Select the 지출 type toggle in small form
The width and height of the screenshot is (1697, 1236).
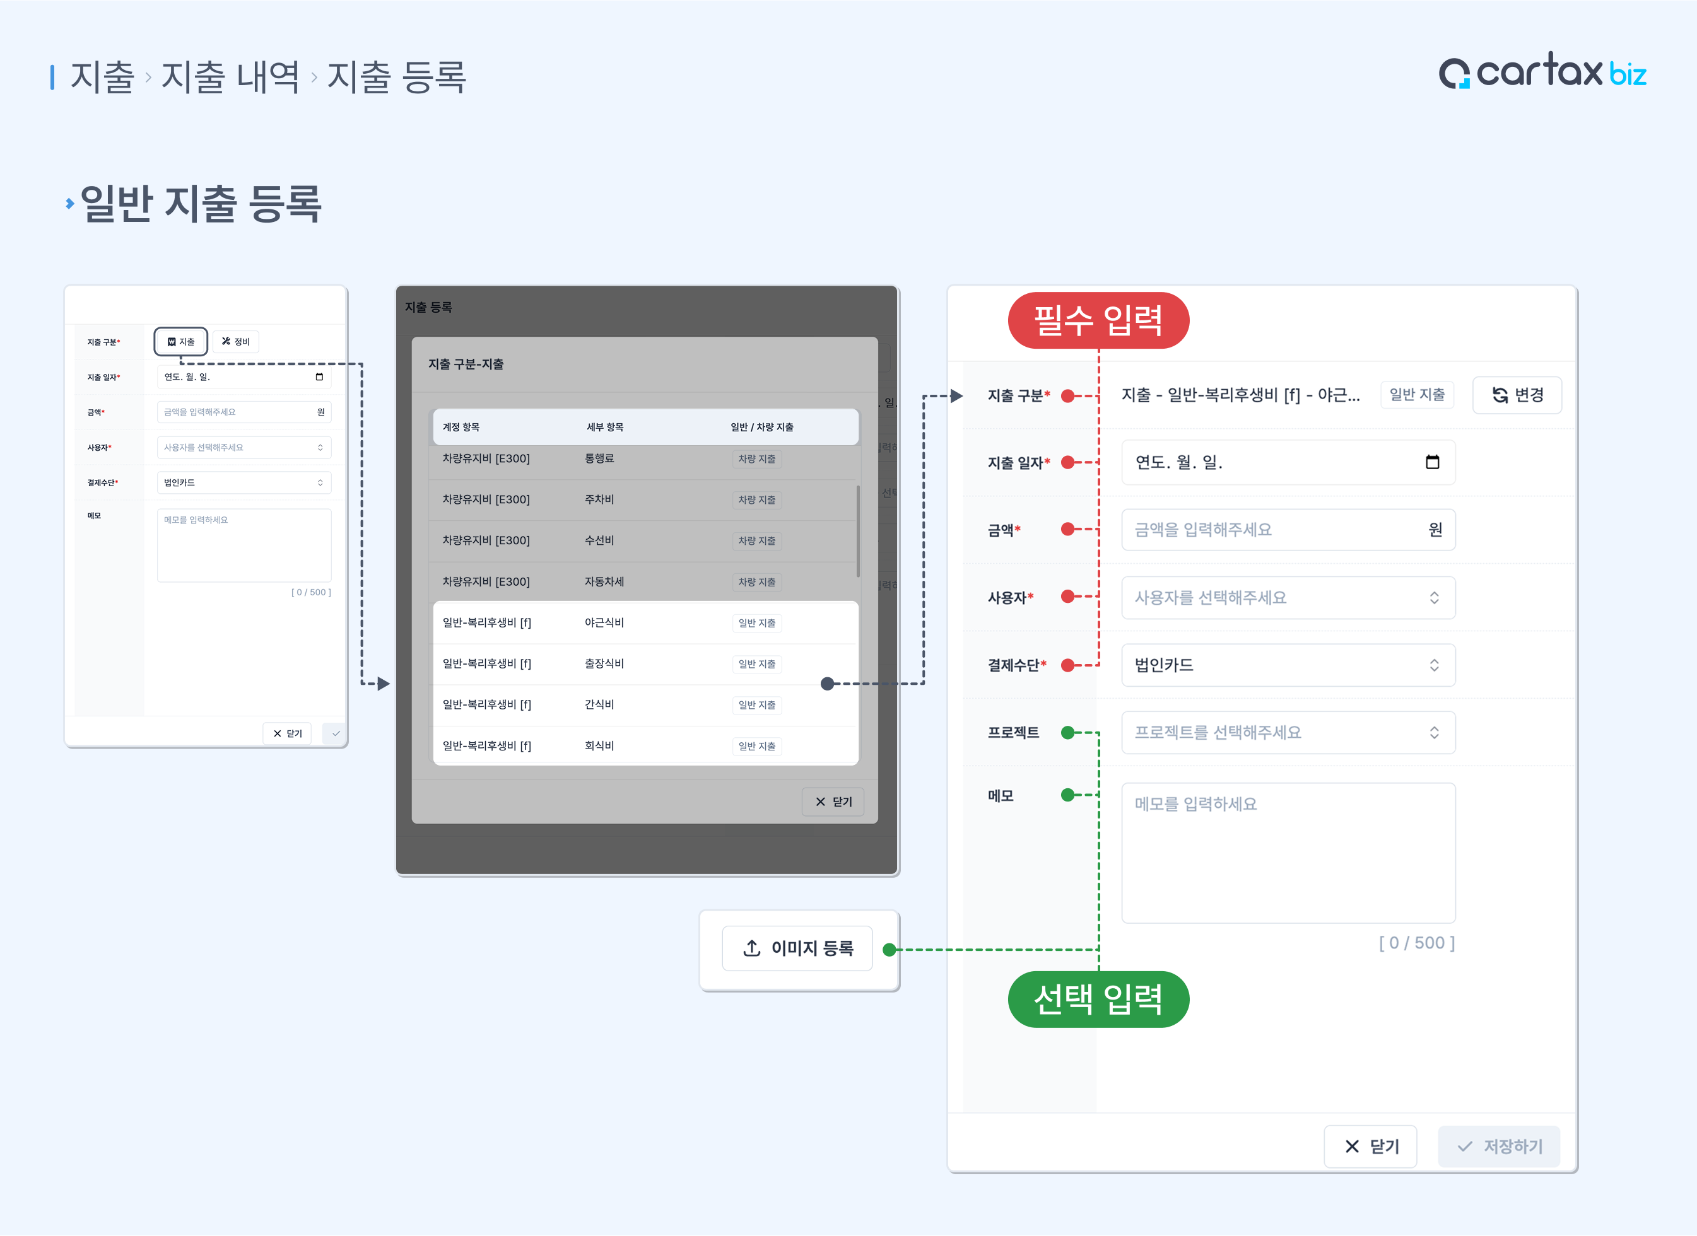click(180, 341)
